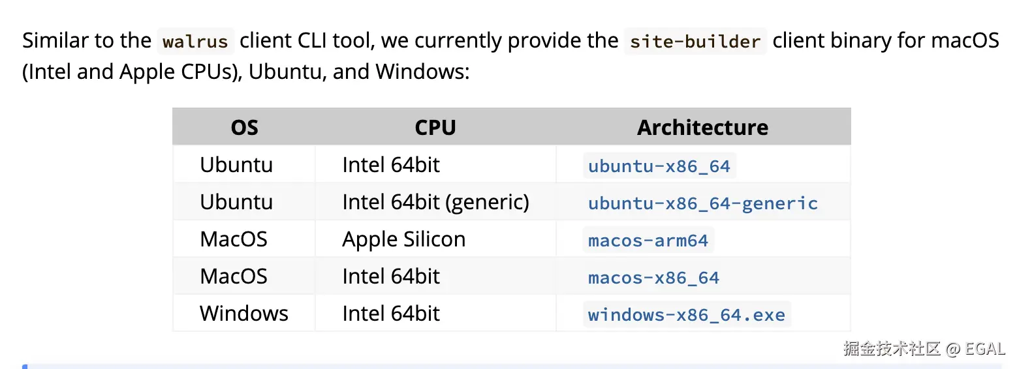Select the Architecture column header
This screenshot has width=1017, height=369.
[702, 127]
